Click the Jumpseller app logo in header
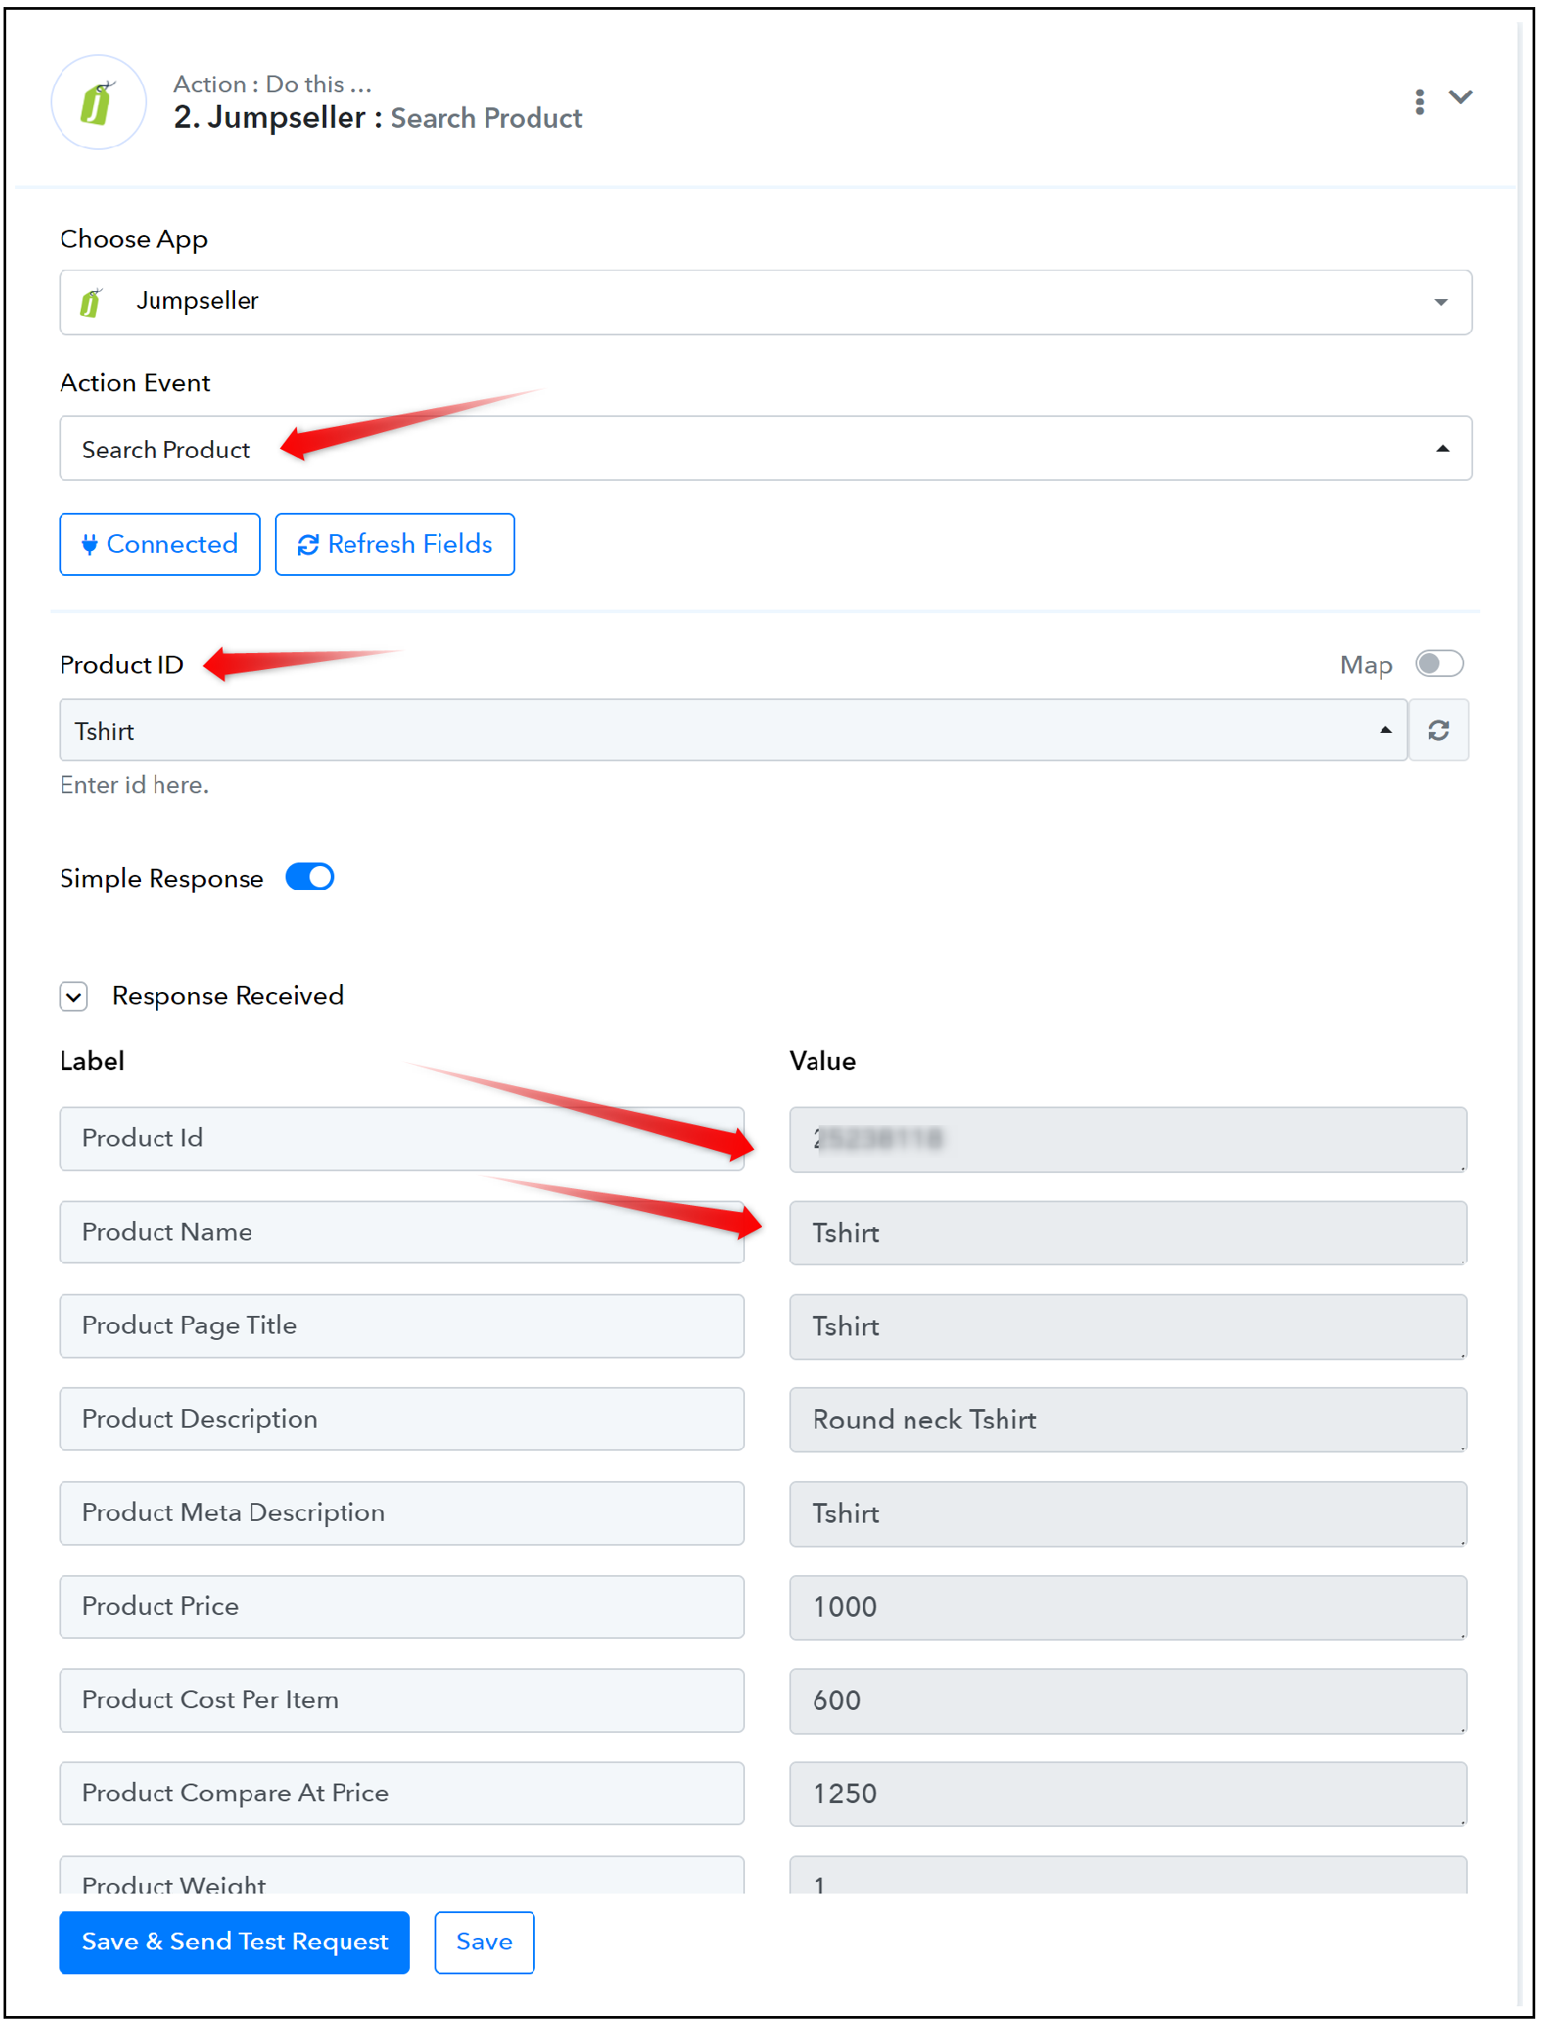The width and height of the screenshot is (1545, 2032). pyautogui.click(x=98, y=102)
